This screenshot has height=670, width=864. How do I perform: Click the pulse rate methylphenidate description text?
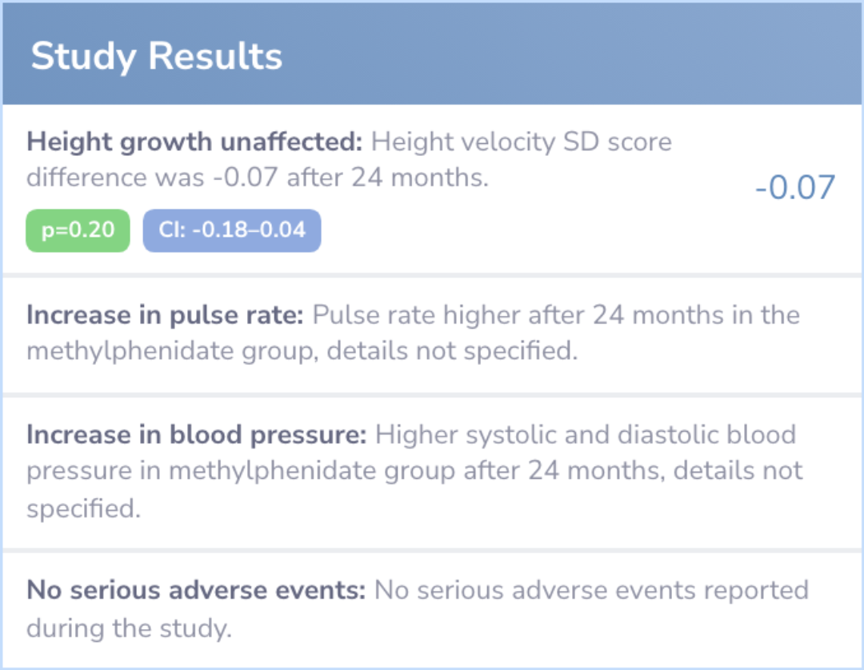(x=414, y=333)
